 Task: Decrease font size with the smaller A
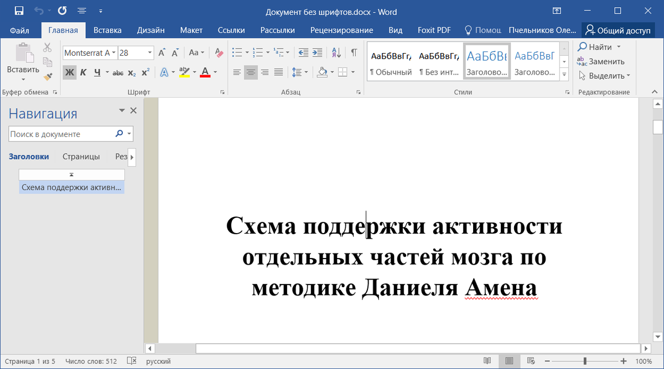tap(175, 53)
